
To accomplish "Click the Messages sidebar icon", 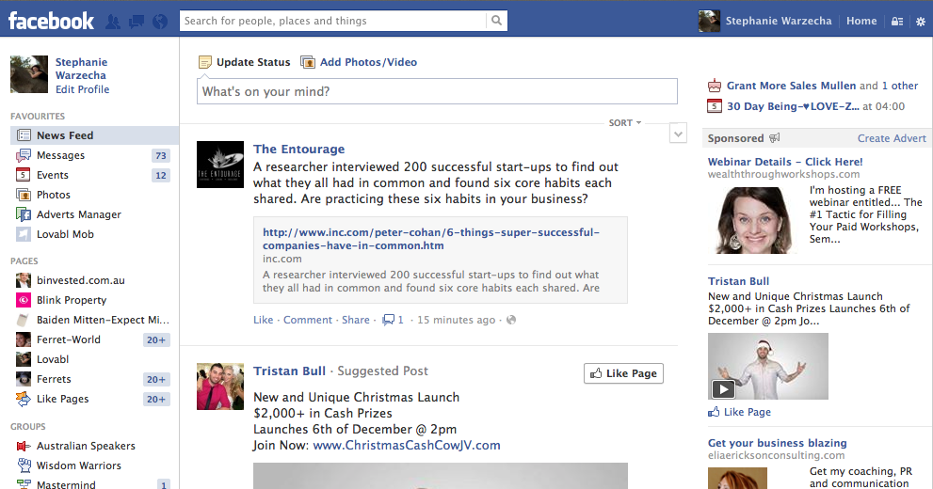I will tap(24, 155).
